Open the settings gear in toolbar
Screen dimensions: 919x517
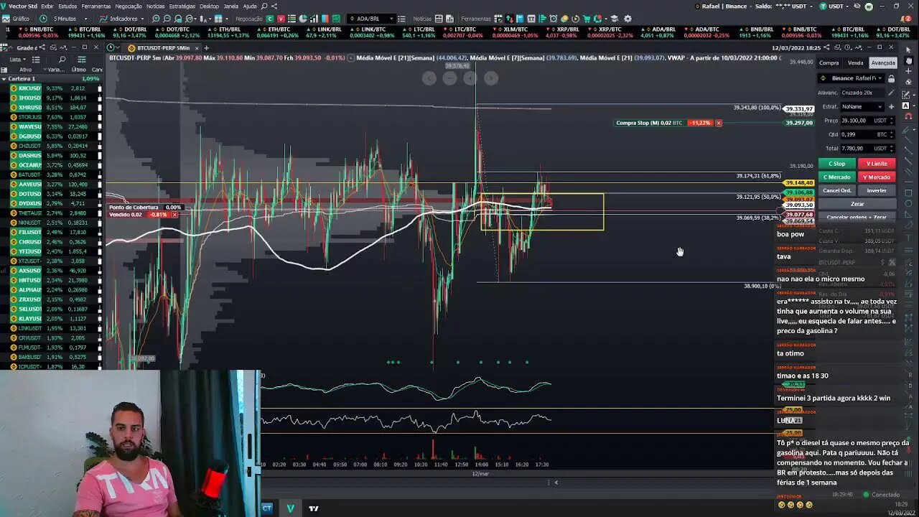tap(628, 19)
